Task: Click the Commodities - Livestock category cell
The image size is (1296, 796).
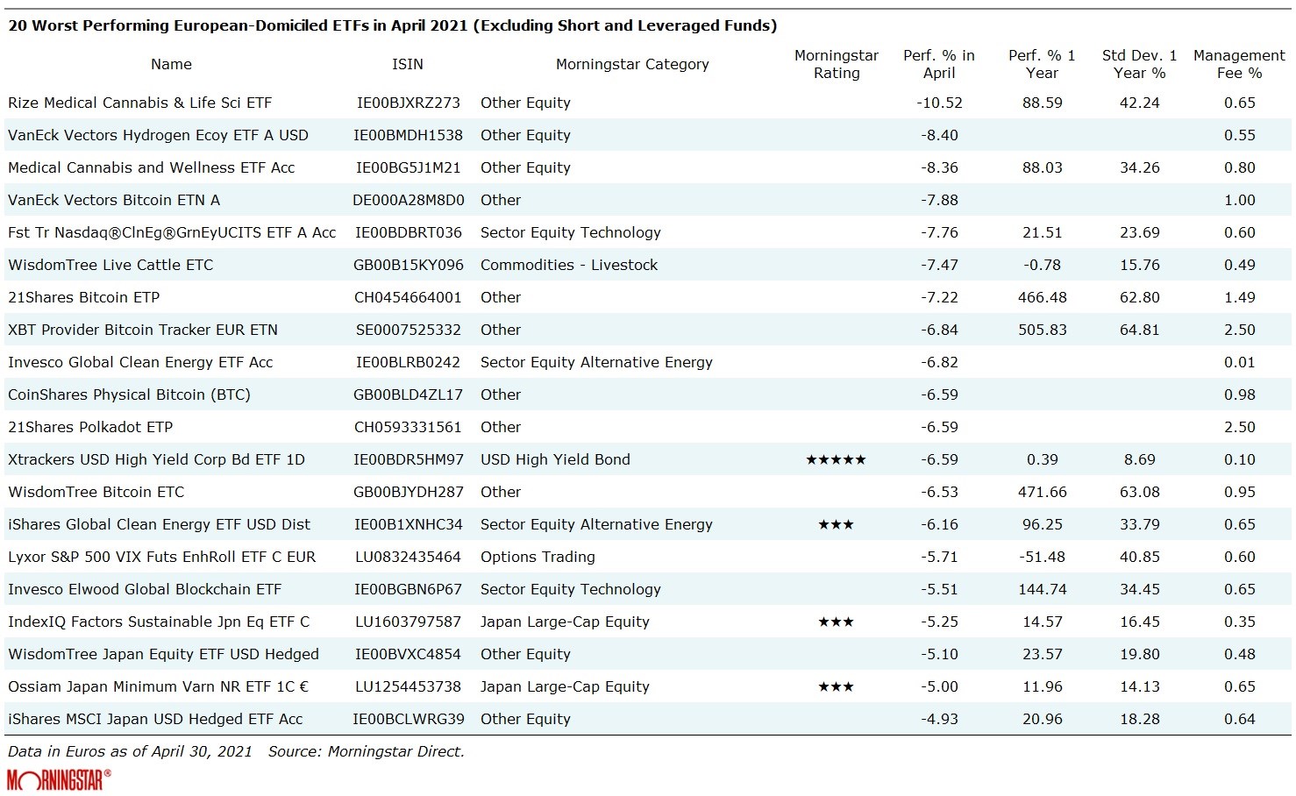Action: pyautogui.click(x=568, y=265)
